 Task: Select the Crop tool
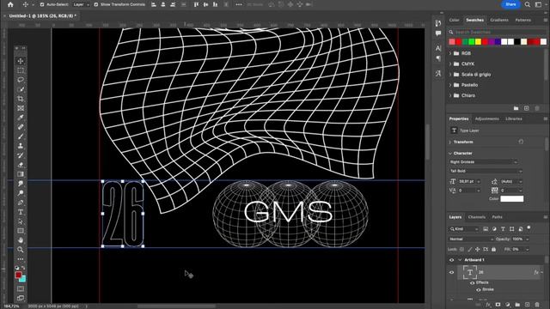tap(21, 99)
